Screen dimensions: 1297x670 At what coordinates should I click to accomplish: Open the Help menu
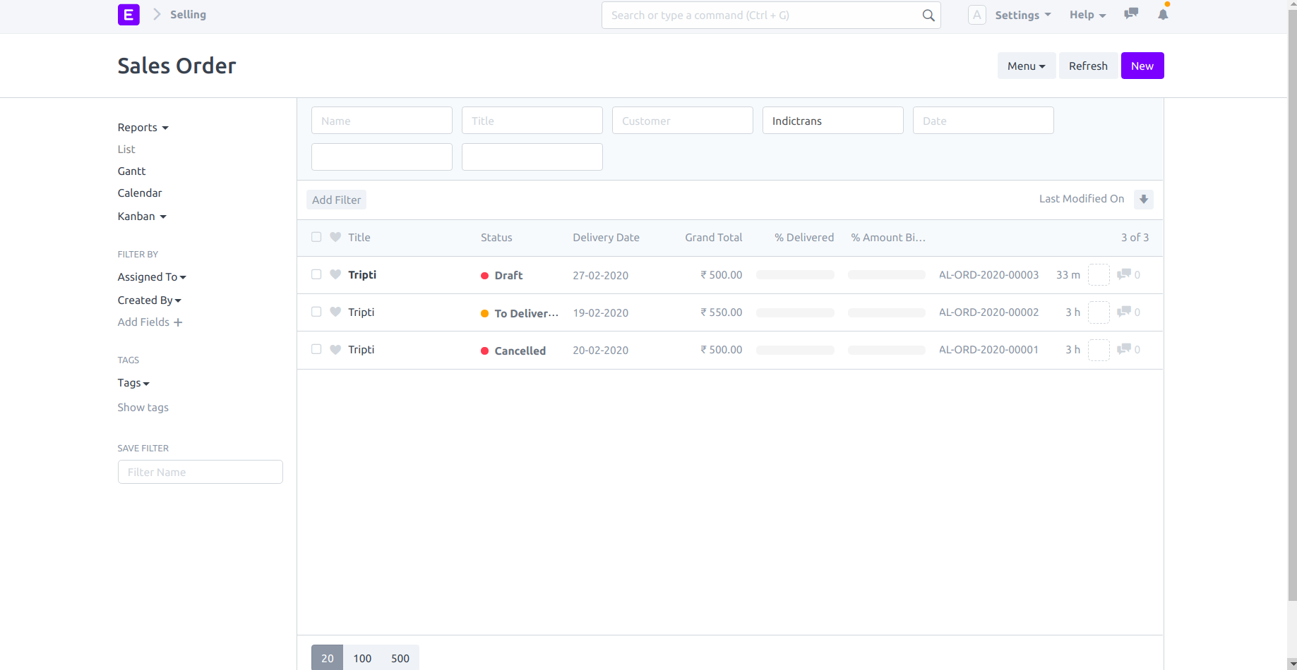pos(1087,15)
